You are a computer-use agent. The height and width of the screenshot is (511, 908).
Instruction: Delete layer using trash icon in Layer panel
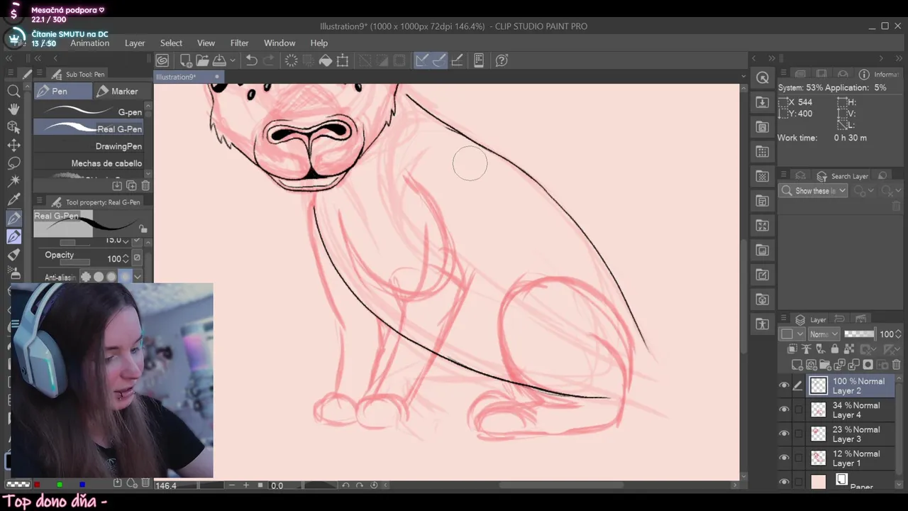(x=896, y=365)
